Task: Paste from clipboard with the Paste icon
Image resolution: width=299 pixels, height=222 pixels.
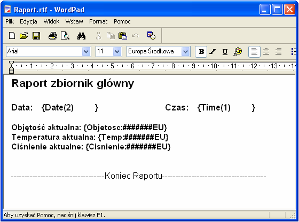Action: point(123,36)
